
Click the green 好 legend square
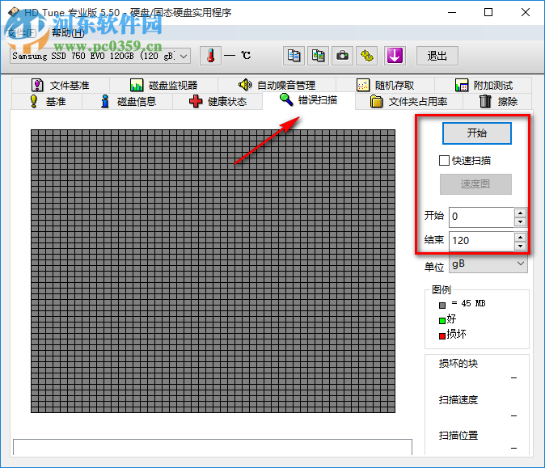(442, 320)
